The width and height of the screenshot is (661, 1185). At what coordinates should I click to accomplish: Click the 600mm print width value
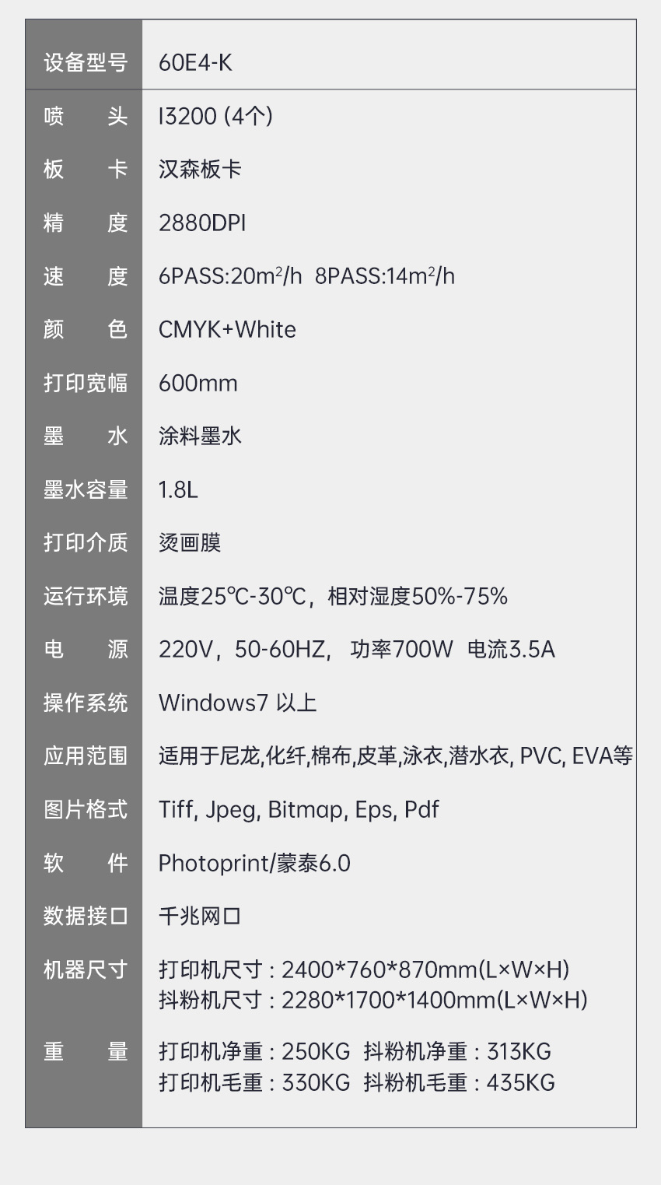[x=198, y=384]
